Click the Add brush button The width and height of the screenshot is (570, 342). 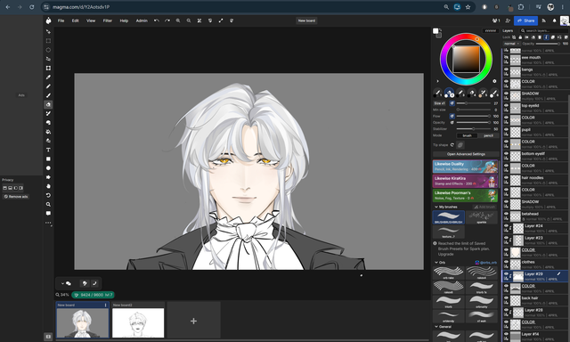(484, 207)
